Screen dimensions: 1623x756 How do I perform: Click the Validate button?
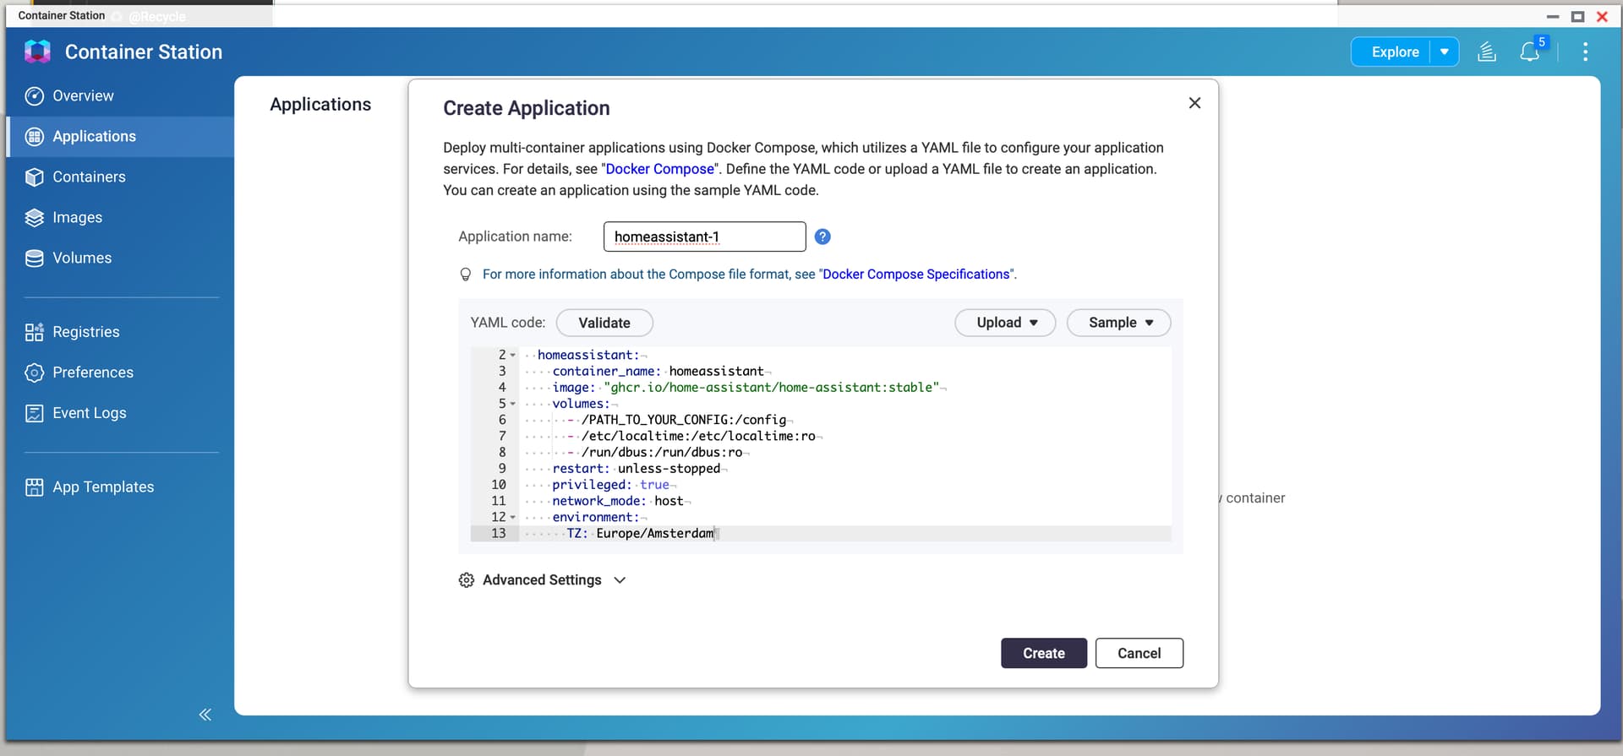coord(604,323)
